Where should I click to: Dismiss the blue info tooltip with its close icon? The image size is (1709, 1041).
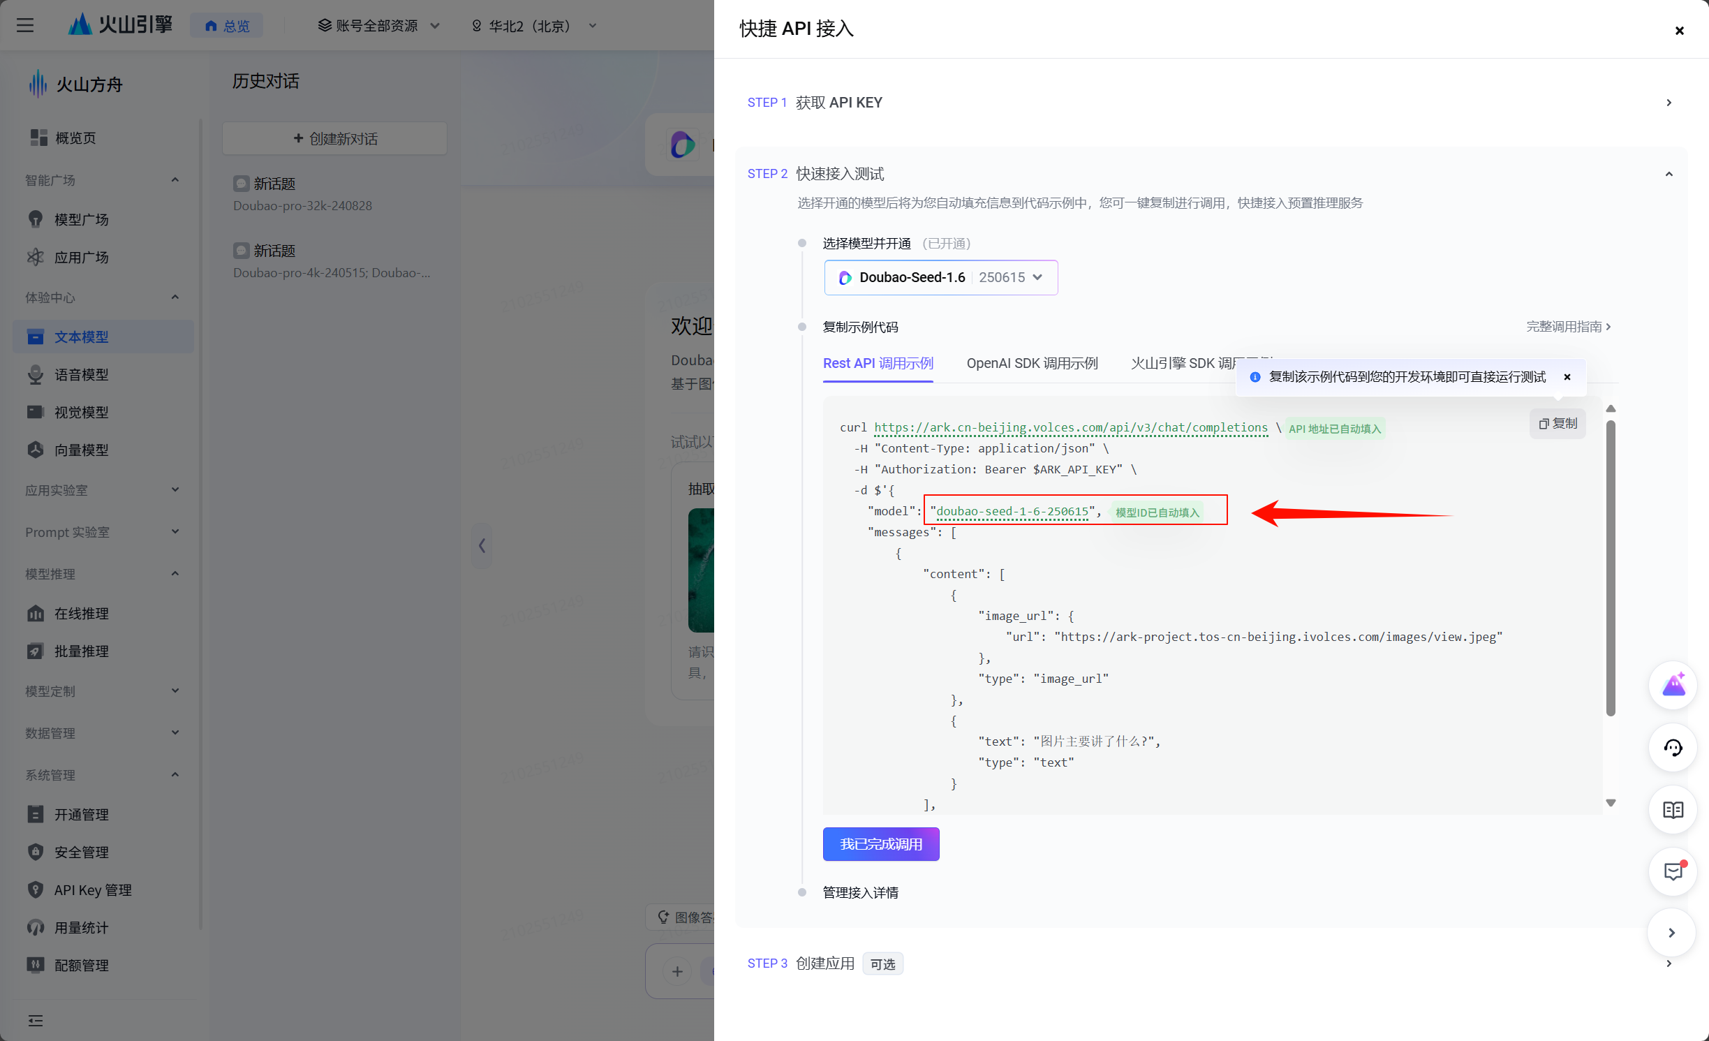coord(1567,377)
